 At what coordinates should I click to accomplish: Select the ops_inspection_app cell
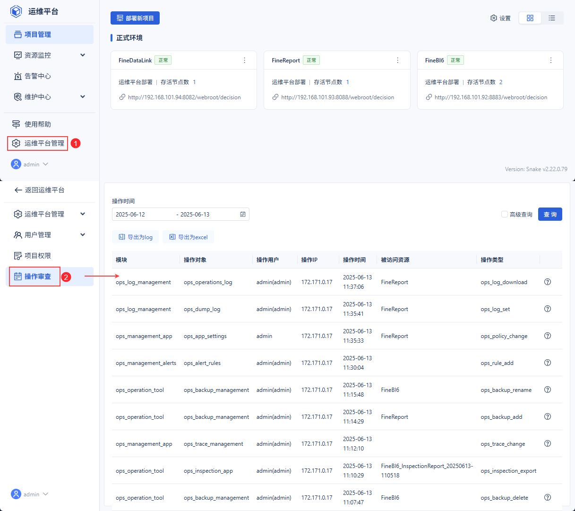tap(208, 471)
